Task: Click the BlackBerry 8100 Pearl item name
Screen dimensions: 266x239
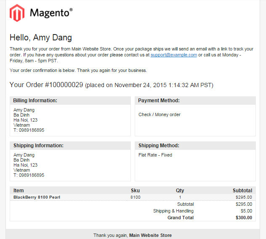Action: 37,197
